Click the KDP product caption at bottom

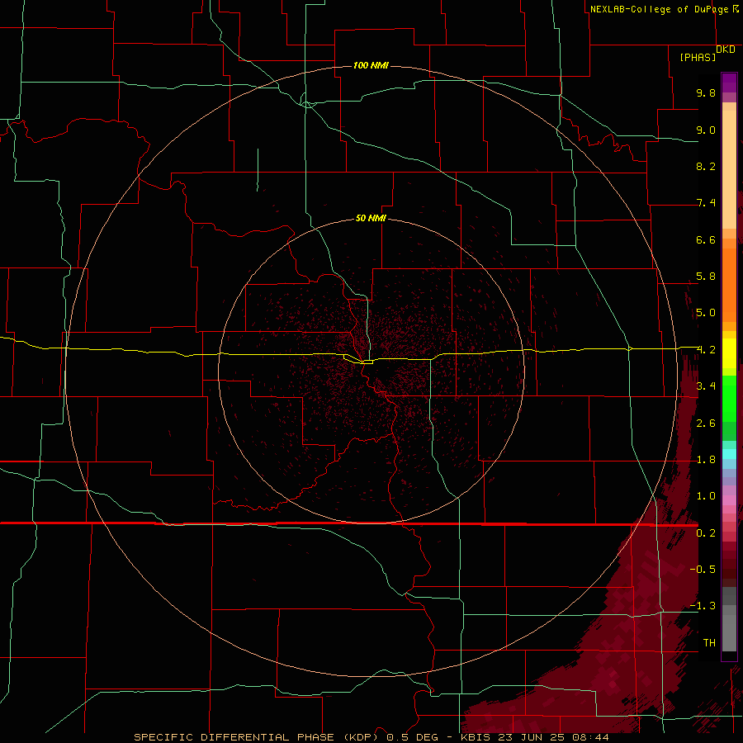point(371,737)
